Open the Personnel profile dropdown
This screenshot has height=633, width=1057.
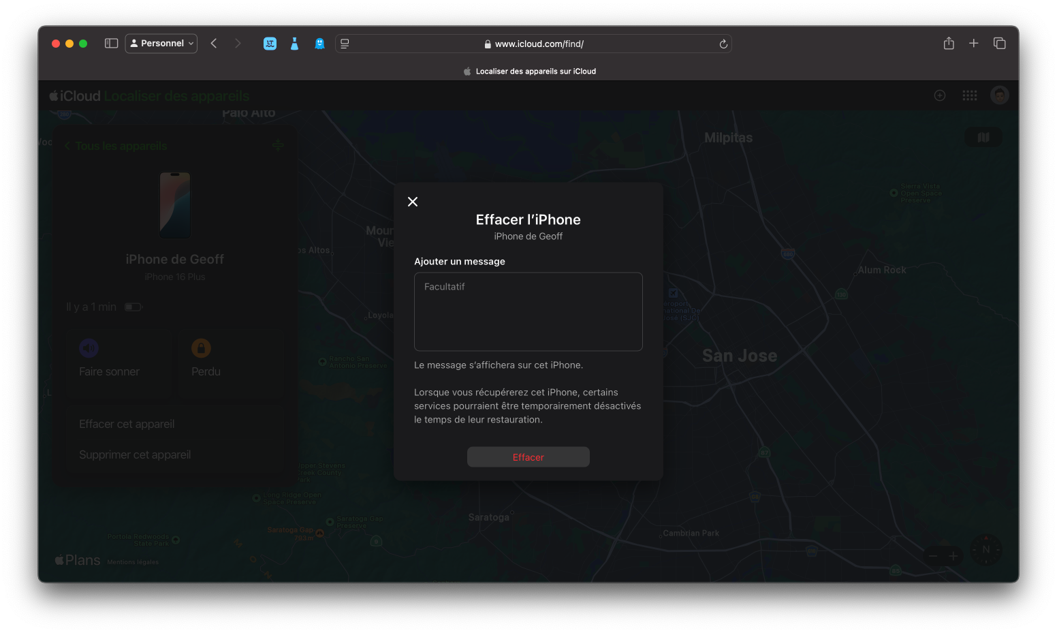pyautogui.click(x=161, y=44)
